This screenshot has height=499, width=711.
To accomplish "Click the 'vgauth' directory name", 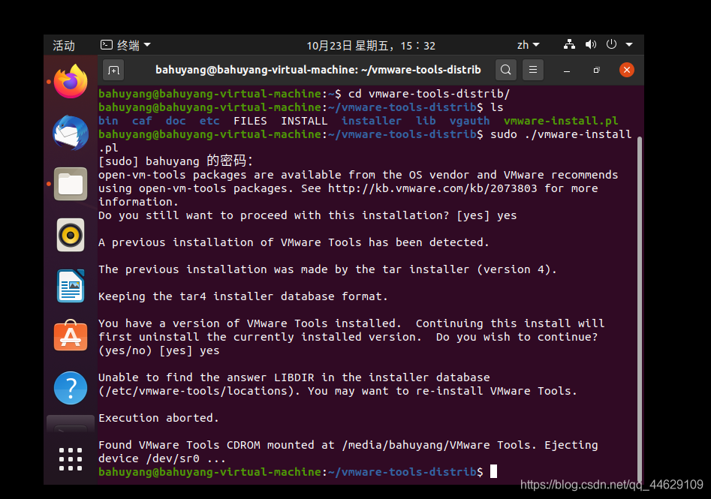I will click(469, 121).
